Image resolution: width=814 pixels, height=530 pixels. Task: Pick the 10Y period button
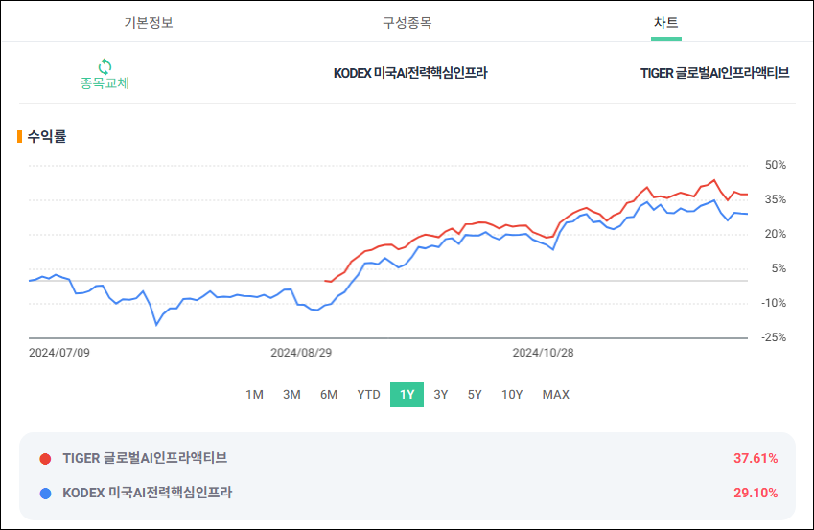[x=512, y=395]
